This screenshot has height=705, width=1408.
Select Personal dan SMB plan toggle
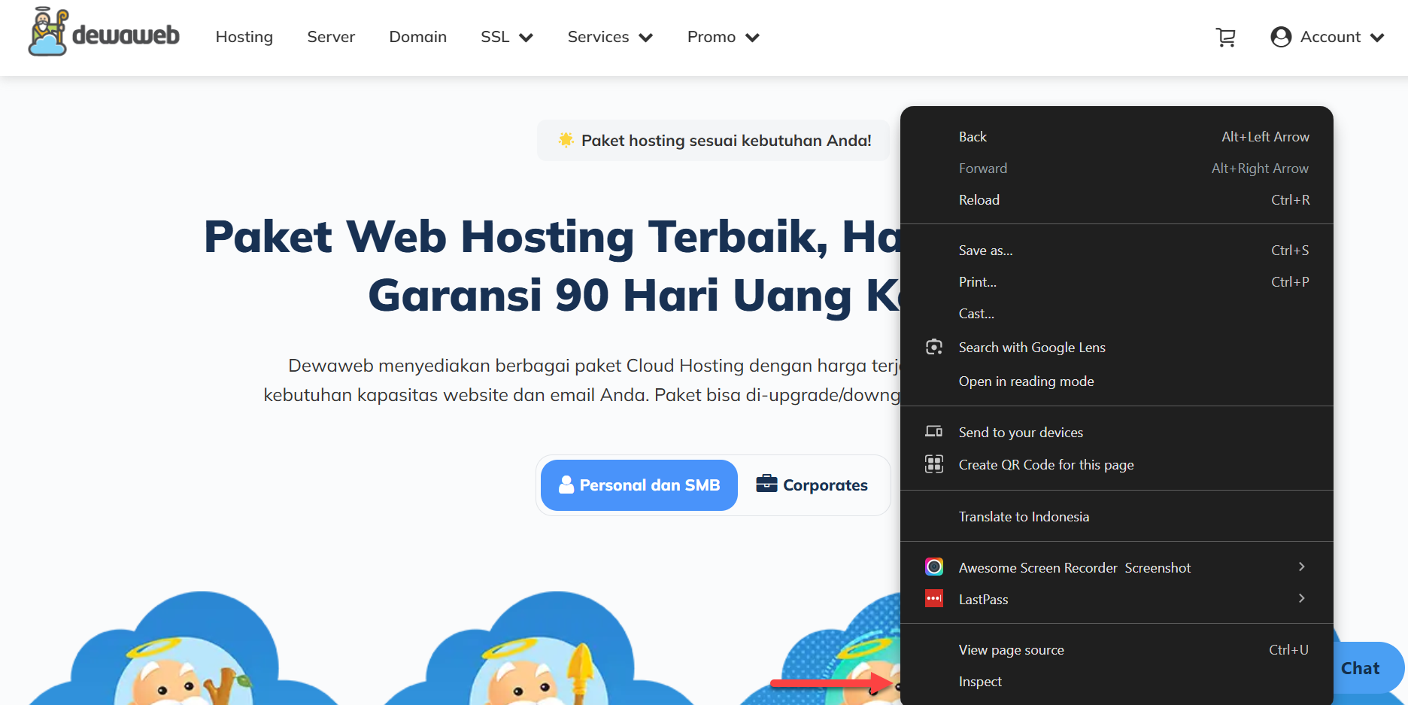click(x=639, y=485)
